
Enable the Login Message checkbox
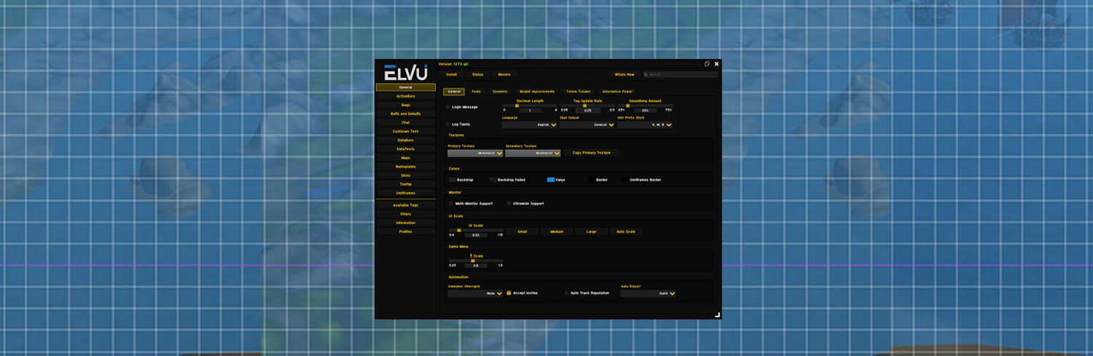(448, 107)
